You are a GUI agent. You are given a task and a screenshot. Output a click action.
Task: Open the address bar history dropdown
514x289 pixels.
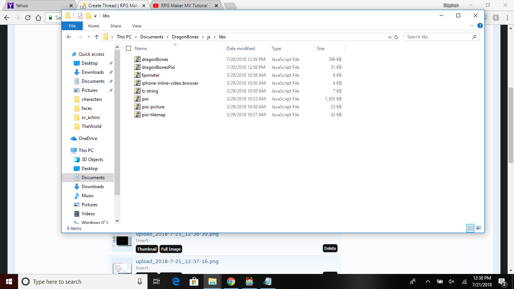[x=389, y=37]
